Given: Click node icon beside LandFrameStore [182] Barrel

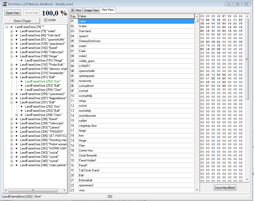Looking at the screenshot, I should click(16, 48).
